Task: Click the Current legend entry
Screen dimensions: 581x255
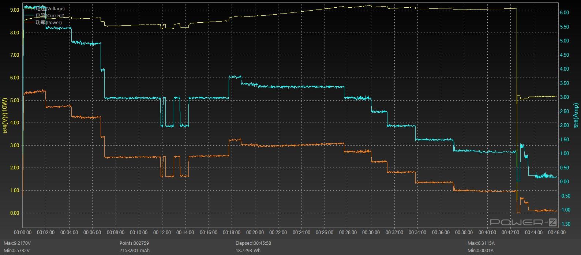Action: [44, 16]
